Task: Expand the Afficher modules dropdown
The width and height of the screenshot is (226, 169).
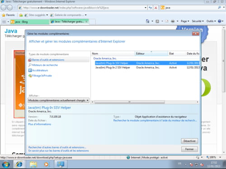Action: (58, 100)
